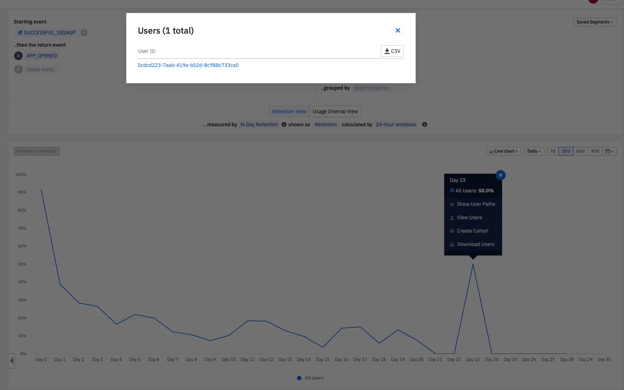This screenshot has width=624, height=390.
Task: Close the Users modal dialog
Action: [x=398, y=30]
